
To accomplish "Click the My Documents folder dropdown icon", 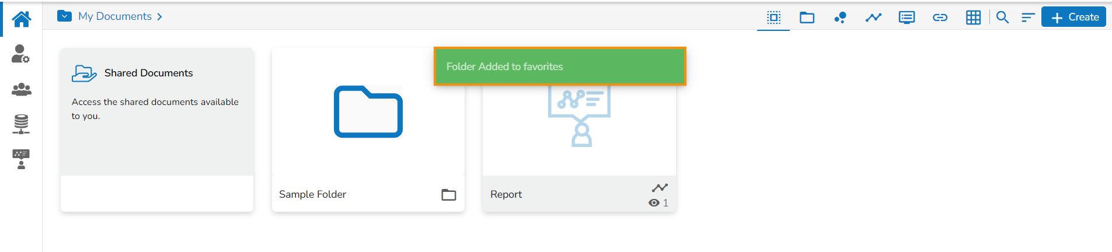I will coord(64,16).
